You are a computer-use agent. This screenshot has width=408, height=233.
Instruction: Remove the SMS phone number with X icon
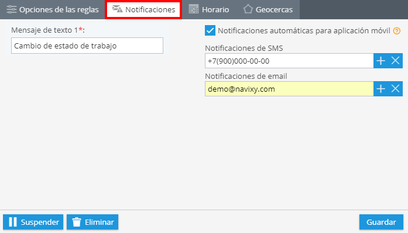(x=395, y=61)
